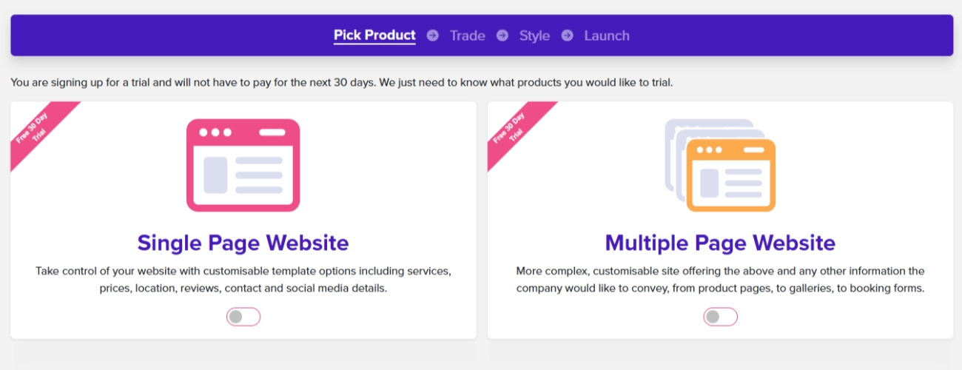Screen dimensions: 962x370
Task: Click the orange multiple page website icon
Action: (x=720, y=165)
